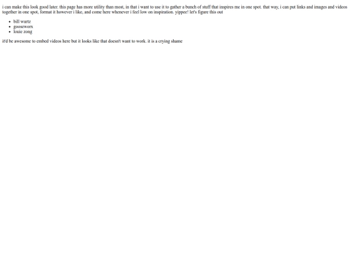Click the 'louie zong' list item
Screen dimensions: 358x269
coord(23,32)
